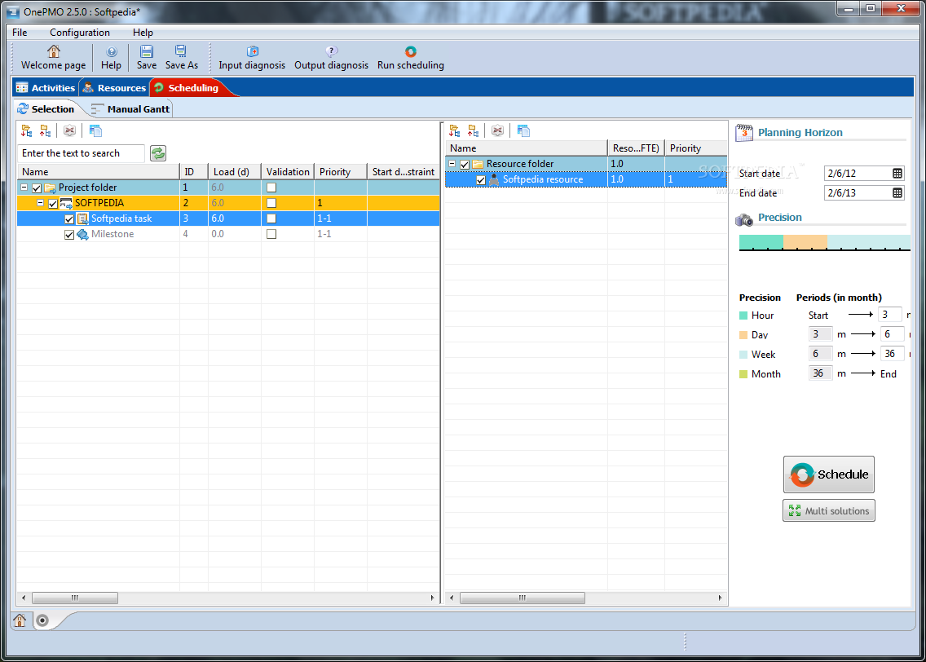Edit the End date field
926x662 pixels.
[858, 192]
